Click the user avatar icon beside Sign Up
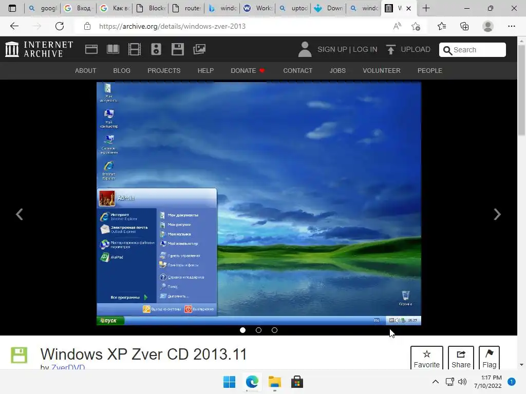Screen dimensions: 526x394 point(305,49)
